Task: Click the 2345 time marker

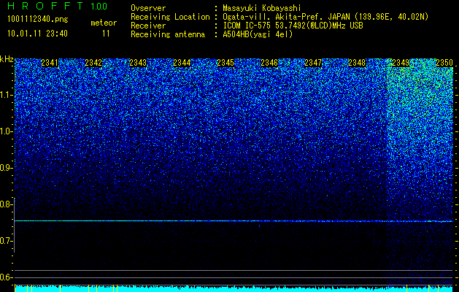Action: [225, 63]
